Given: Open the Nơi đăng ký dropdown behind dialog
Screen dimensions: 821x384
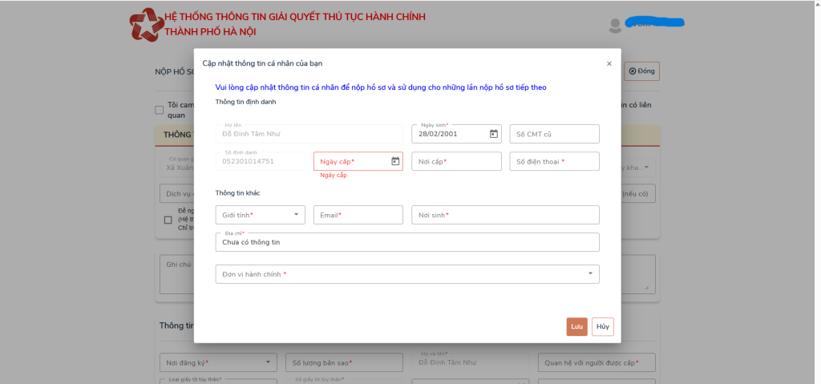Looking at the screenshot, I should pos(218,362).
